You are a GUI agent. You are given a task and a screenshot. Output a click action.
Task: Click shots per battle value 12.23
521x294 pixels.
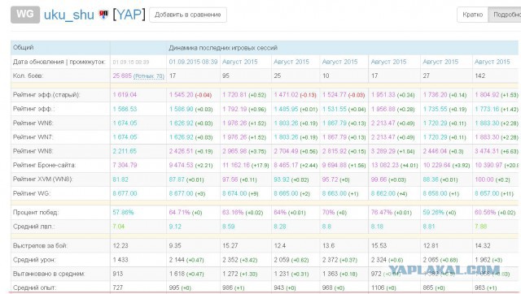(120, 246)
